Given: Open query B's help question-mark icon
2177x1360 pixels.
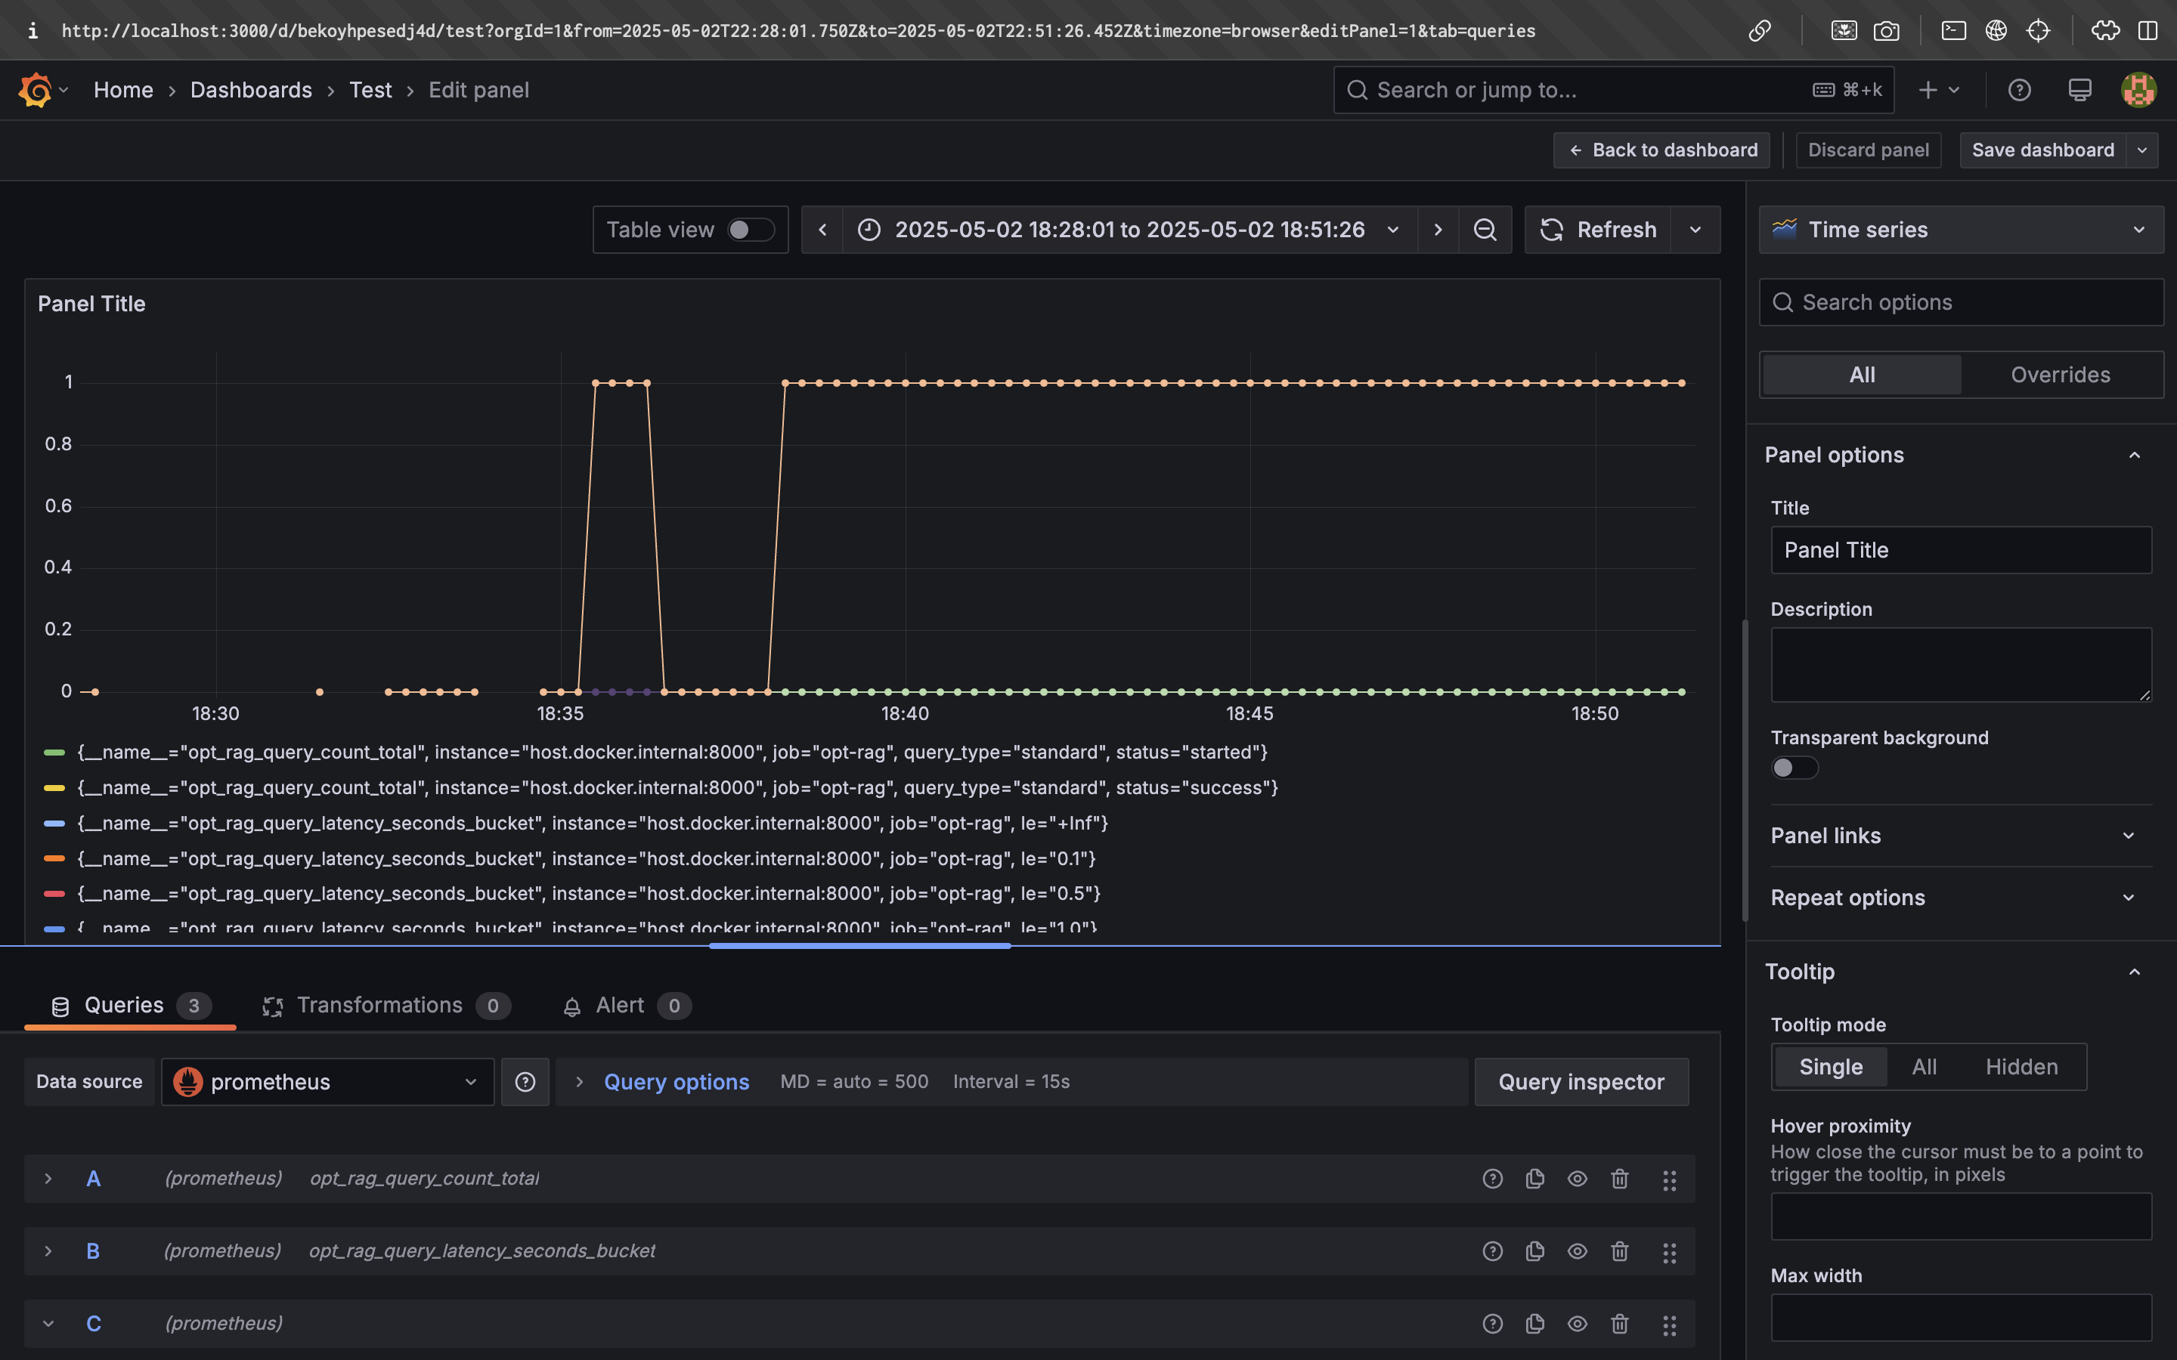Looking at the screenshot, I should (x=1491, y=1250).
